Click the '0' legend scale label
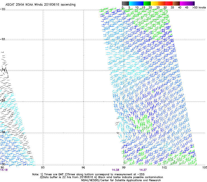Viewport: 207px width, 182px height. coord(123,8)
